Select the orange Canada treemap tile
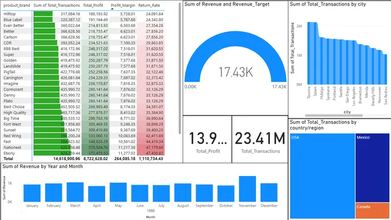The width and height of the screenshot is (391, 220). click(x=372, y=211)
